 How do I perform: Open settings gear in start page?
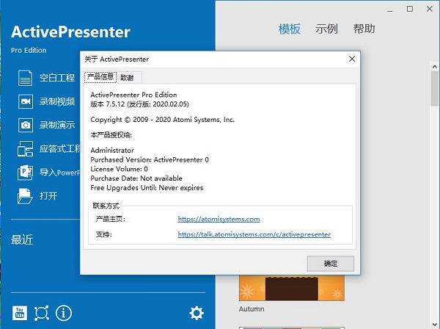(x=197, y=313)
